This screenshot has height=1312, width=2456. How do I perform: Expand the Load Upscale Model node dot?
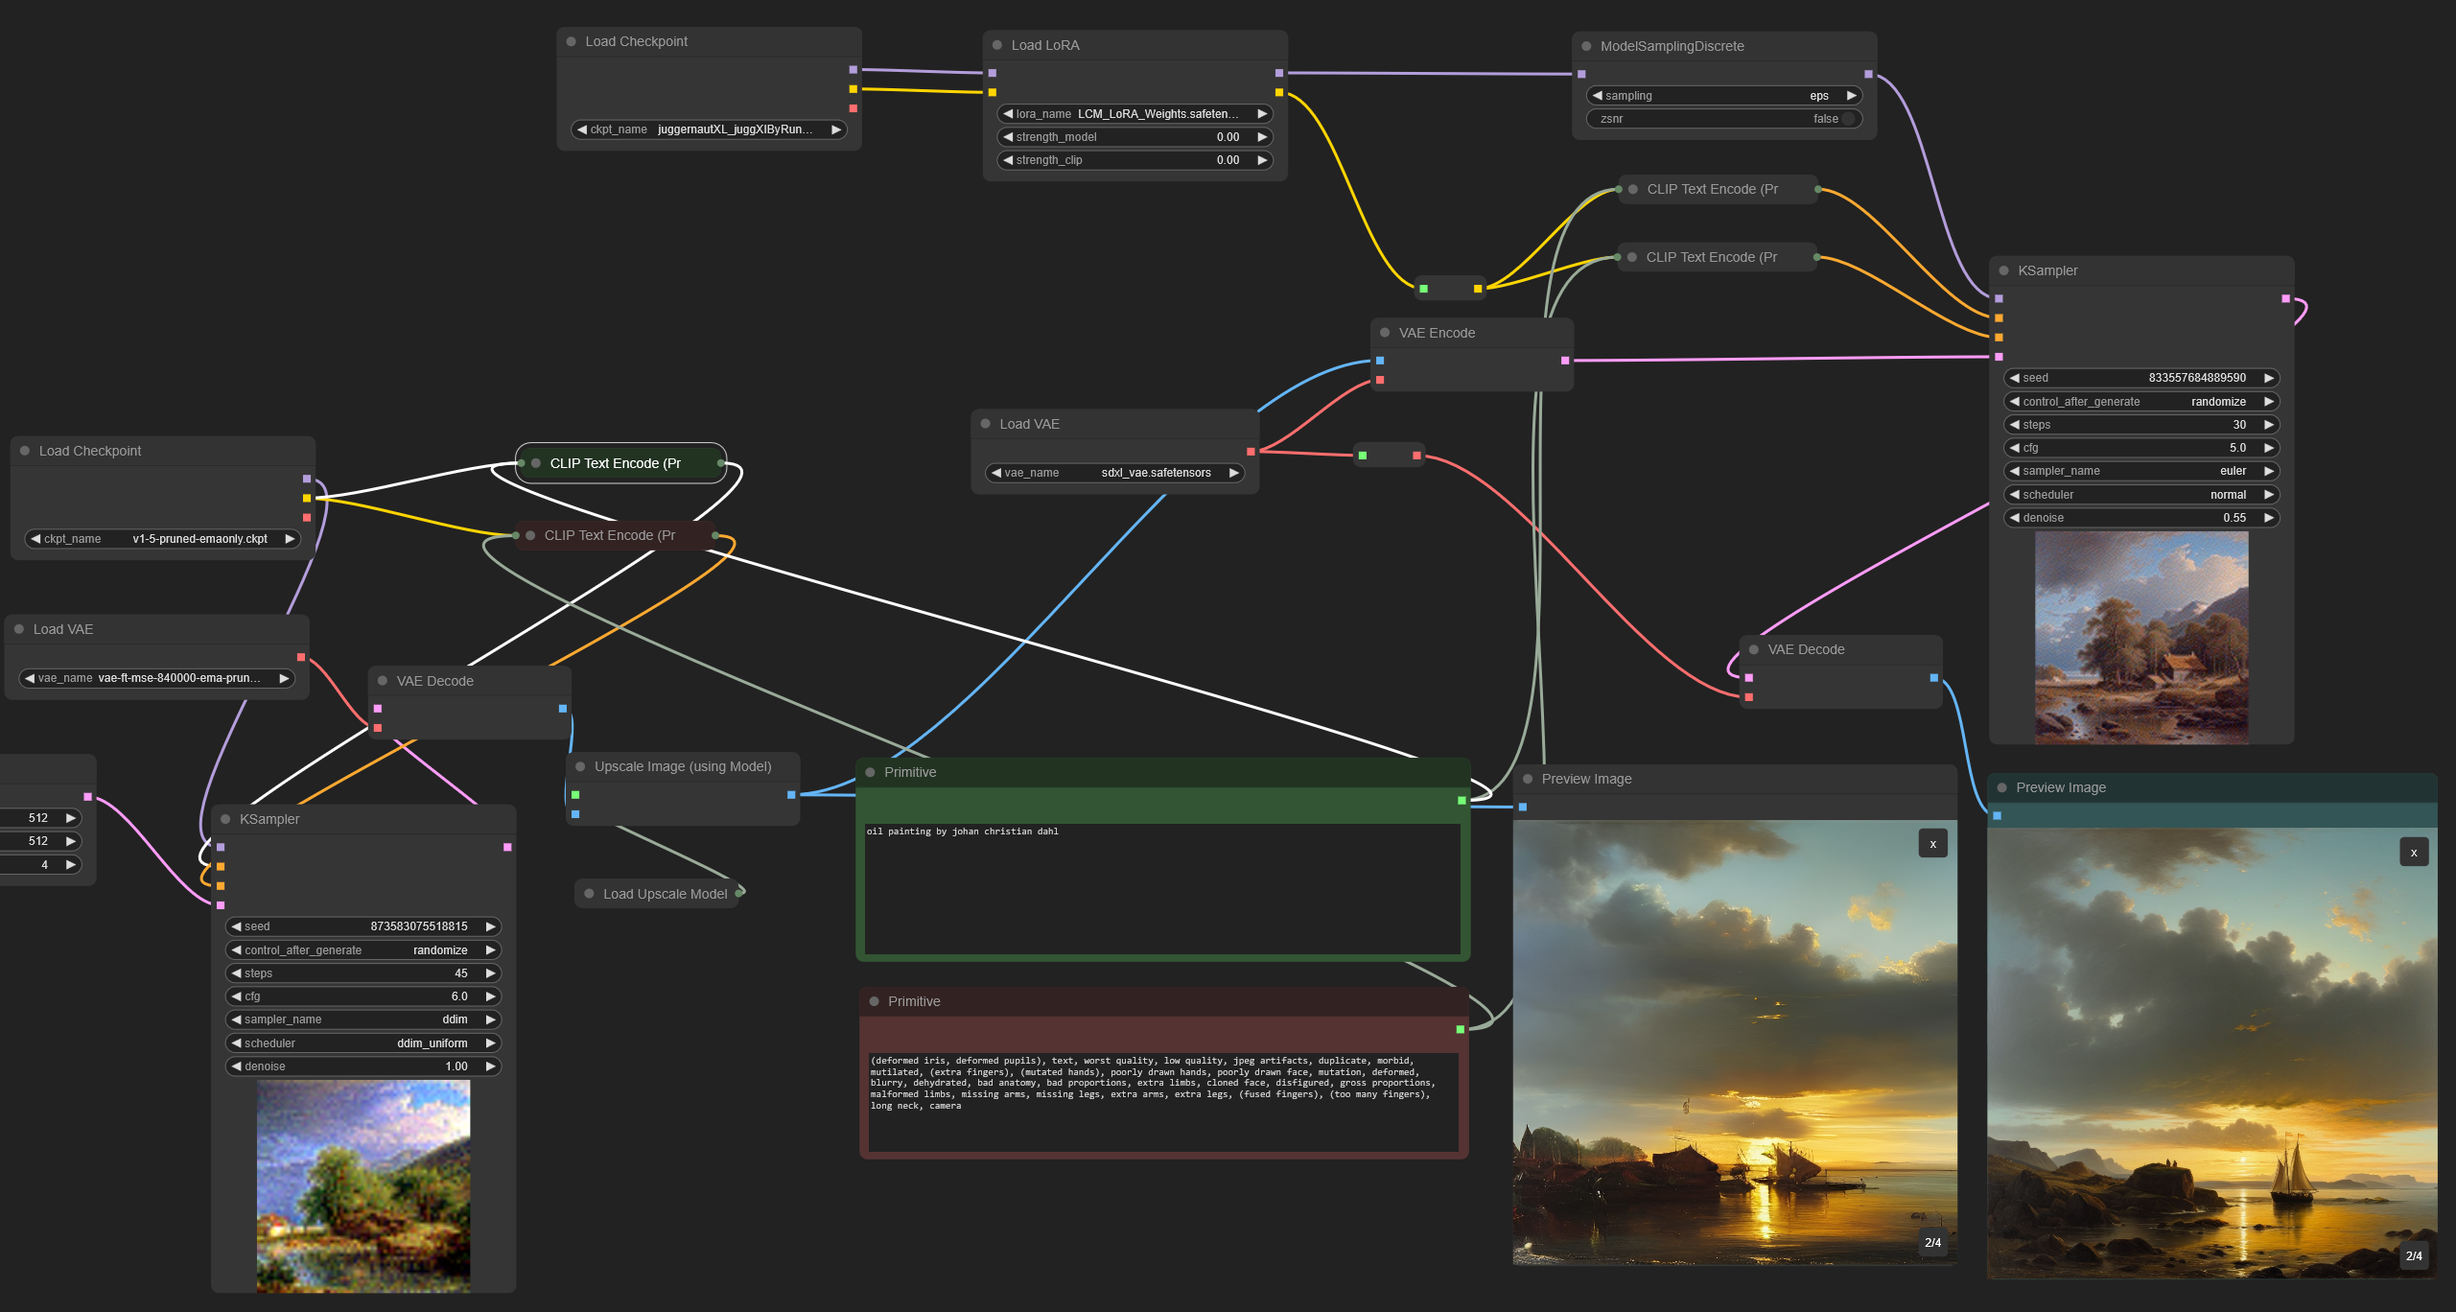pos(589,894)
